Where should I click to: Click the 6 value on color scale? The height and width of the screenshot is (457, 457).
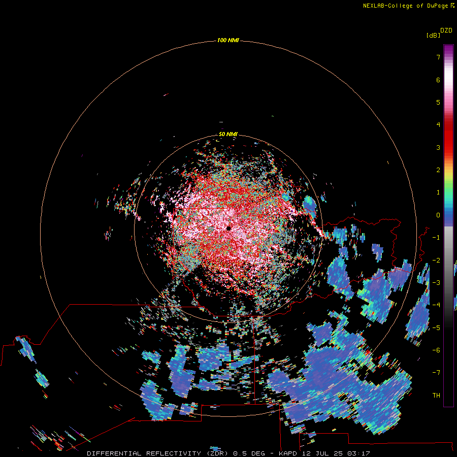tap(438, 80)
